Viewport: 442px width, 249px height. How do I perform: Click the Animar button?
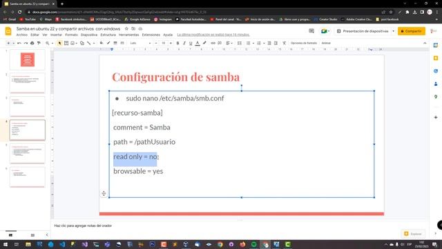[x=326, y=43]
